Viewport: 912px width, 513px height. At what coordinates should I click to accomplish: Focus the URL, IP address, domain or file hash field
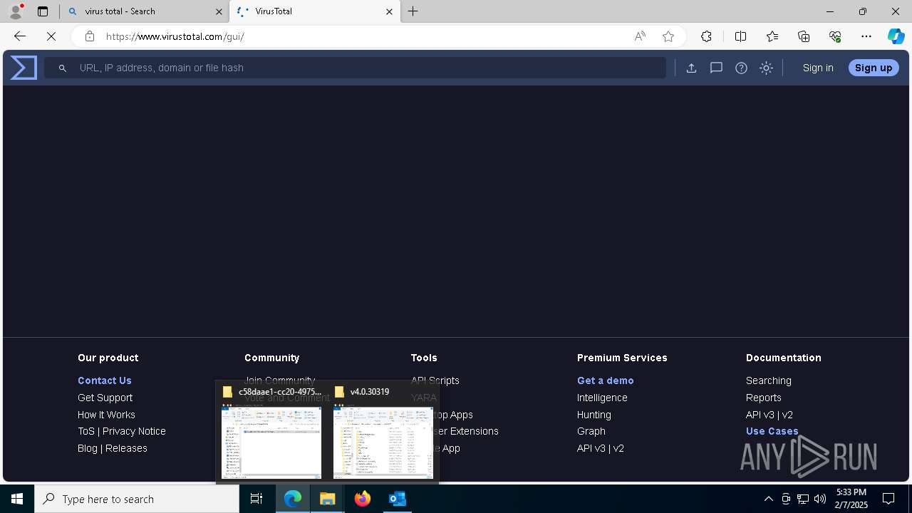click(x=355, y=68)
